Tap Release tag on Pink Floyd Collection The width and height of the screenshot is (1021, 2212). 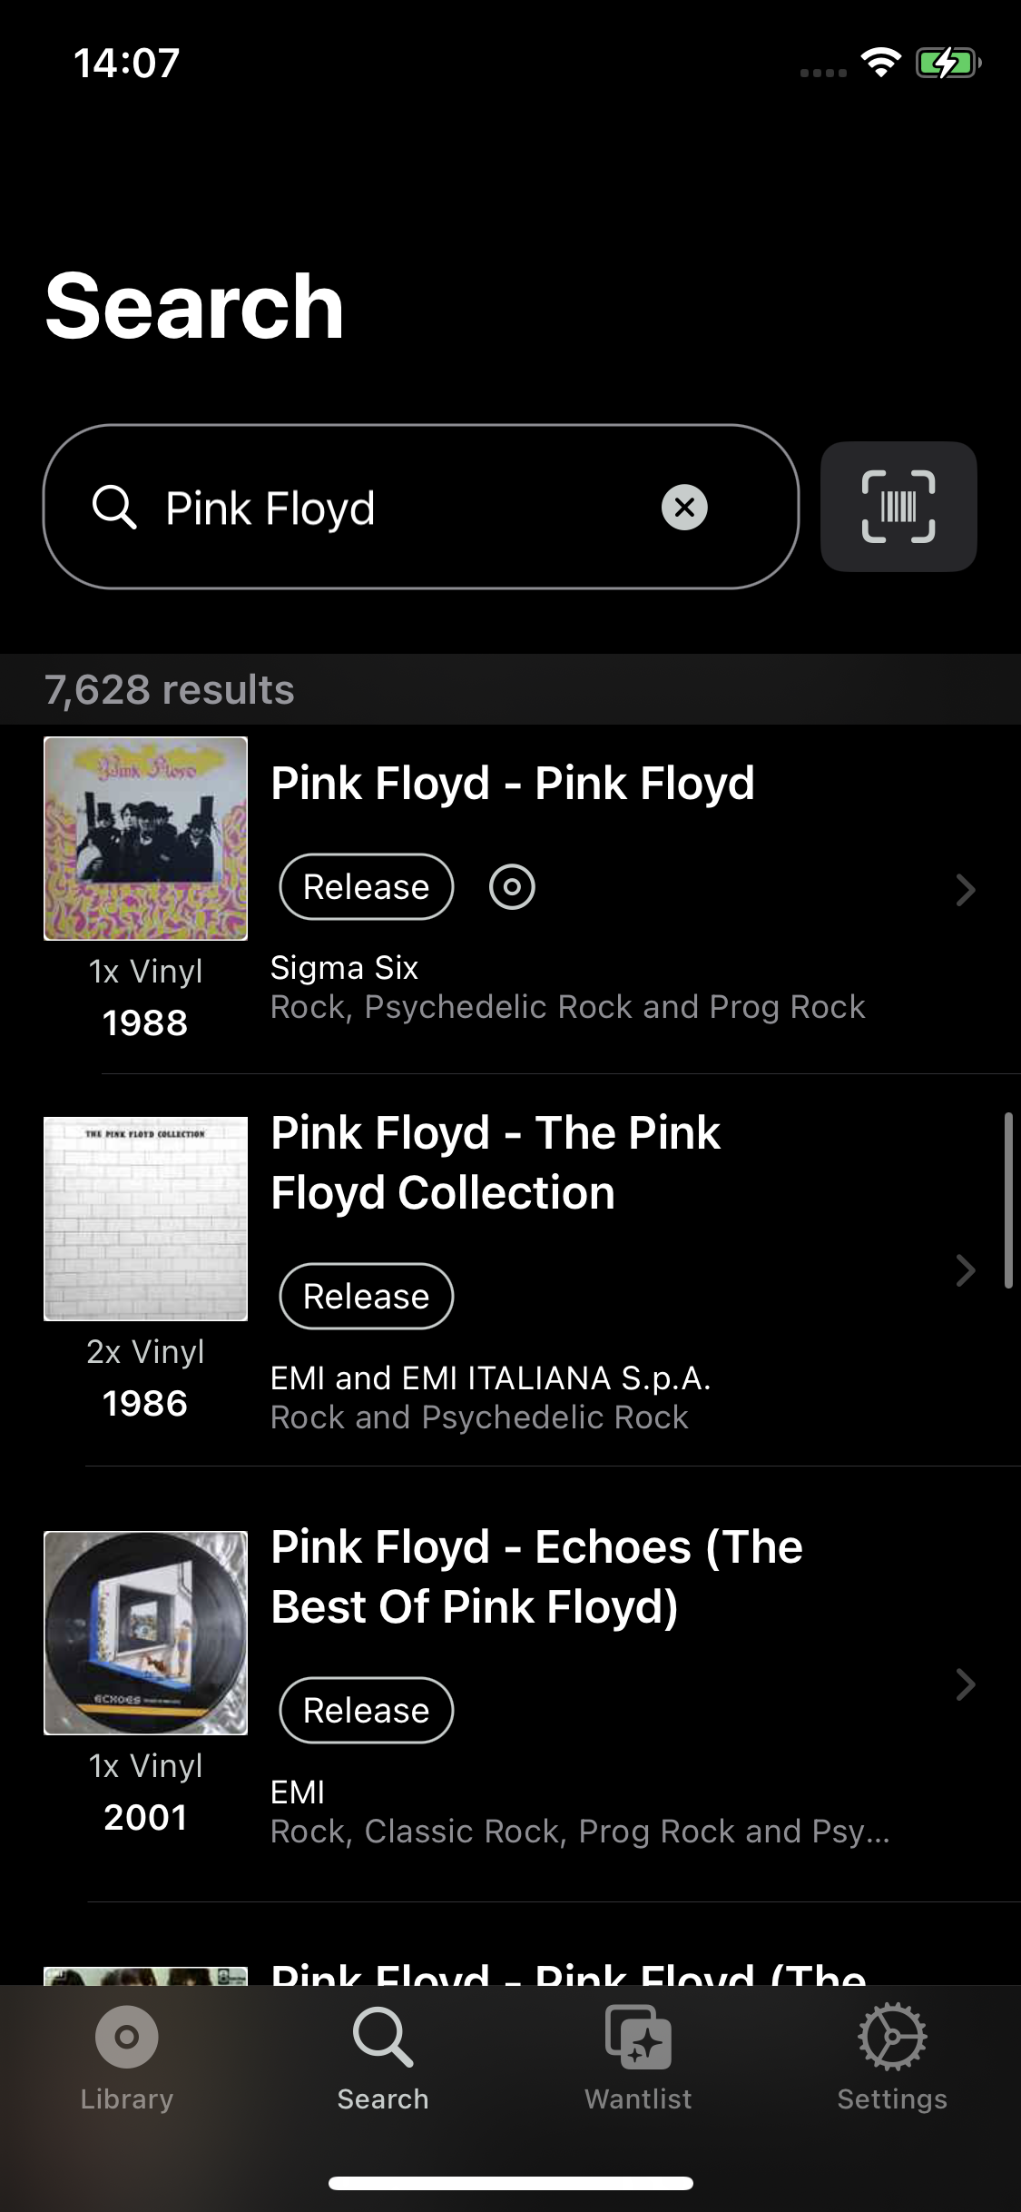point(367,1297)
